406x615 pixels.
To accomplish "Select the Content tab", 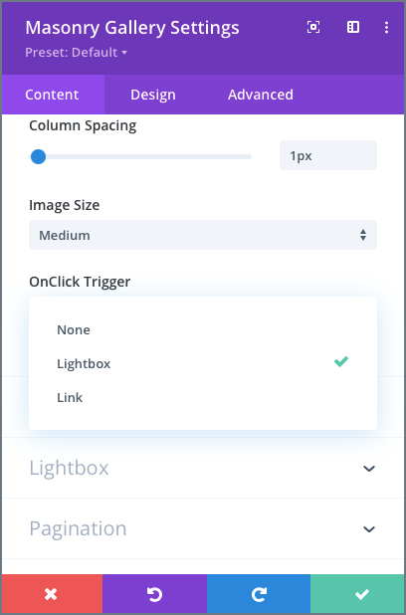I will coord(52,95).
